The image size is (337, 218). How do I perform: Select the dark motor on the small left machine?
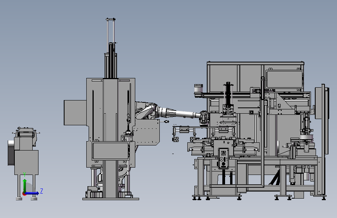11,153
